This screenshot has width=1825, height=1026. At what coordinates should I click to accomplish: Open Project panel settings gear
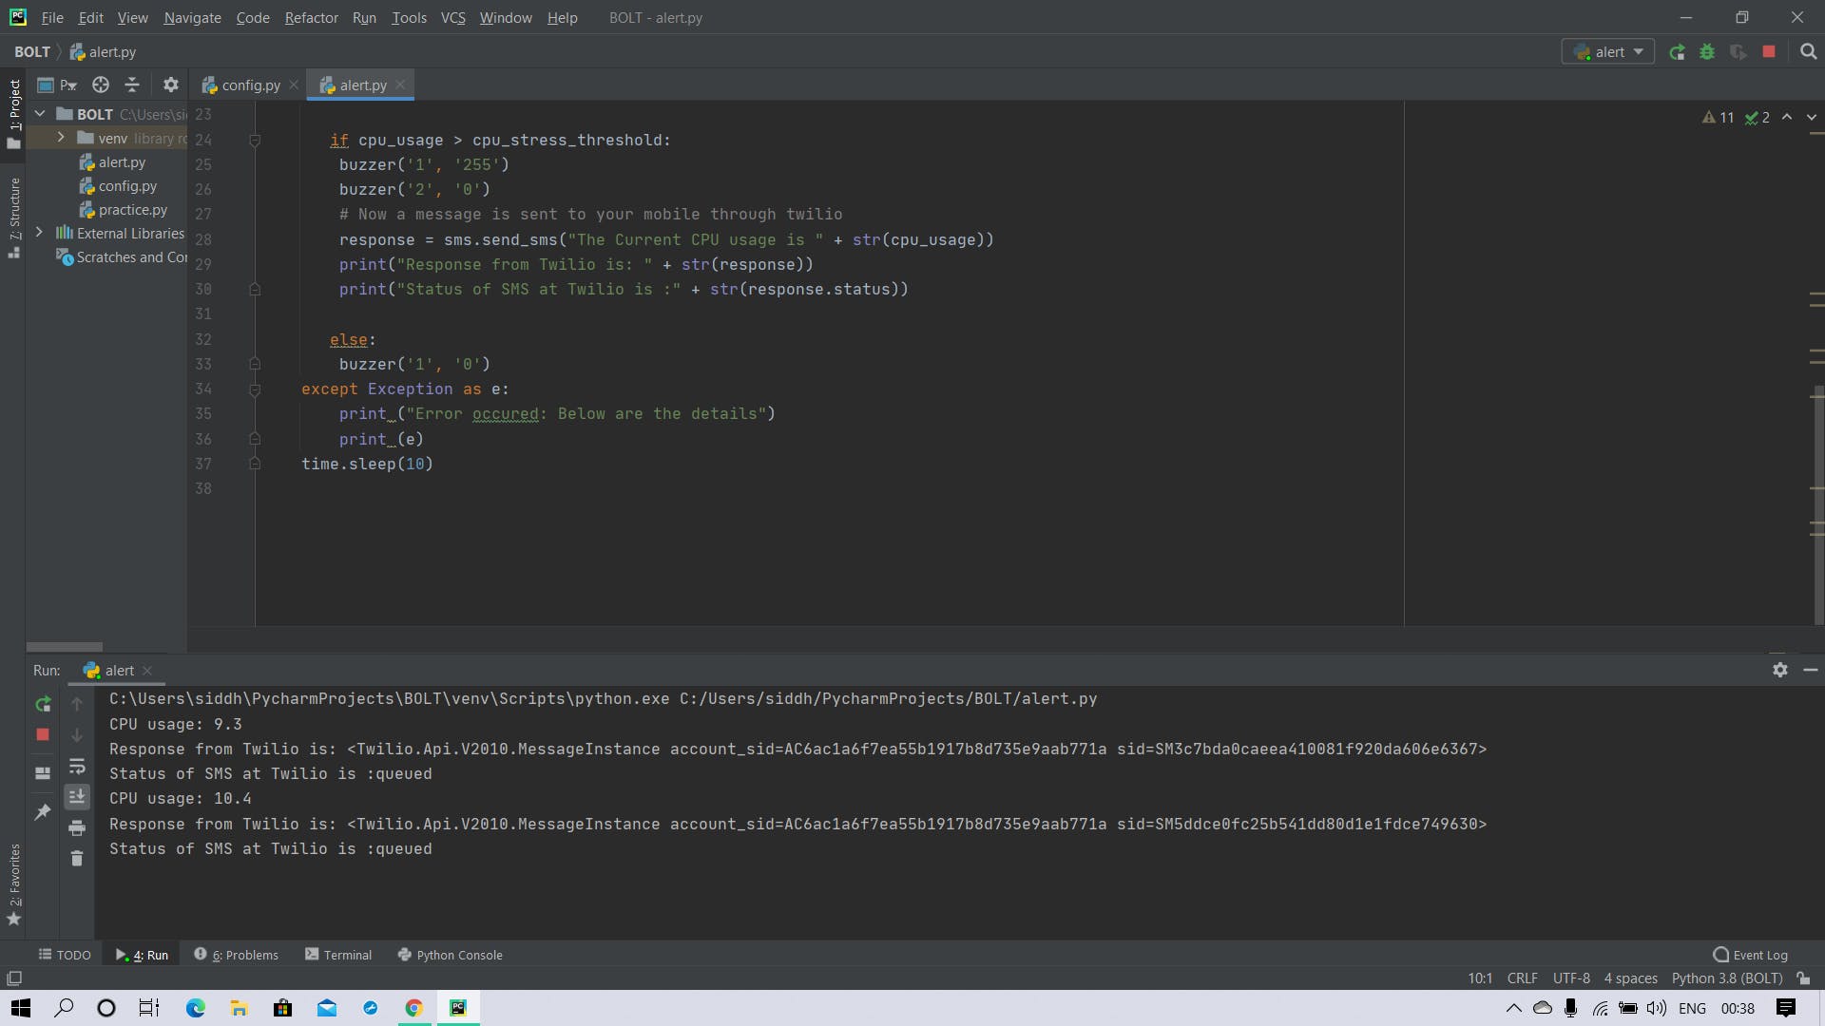[x=170, y=85]
